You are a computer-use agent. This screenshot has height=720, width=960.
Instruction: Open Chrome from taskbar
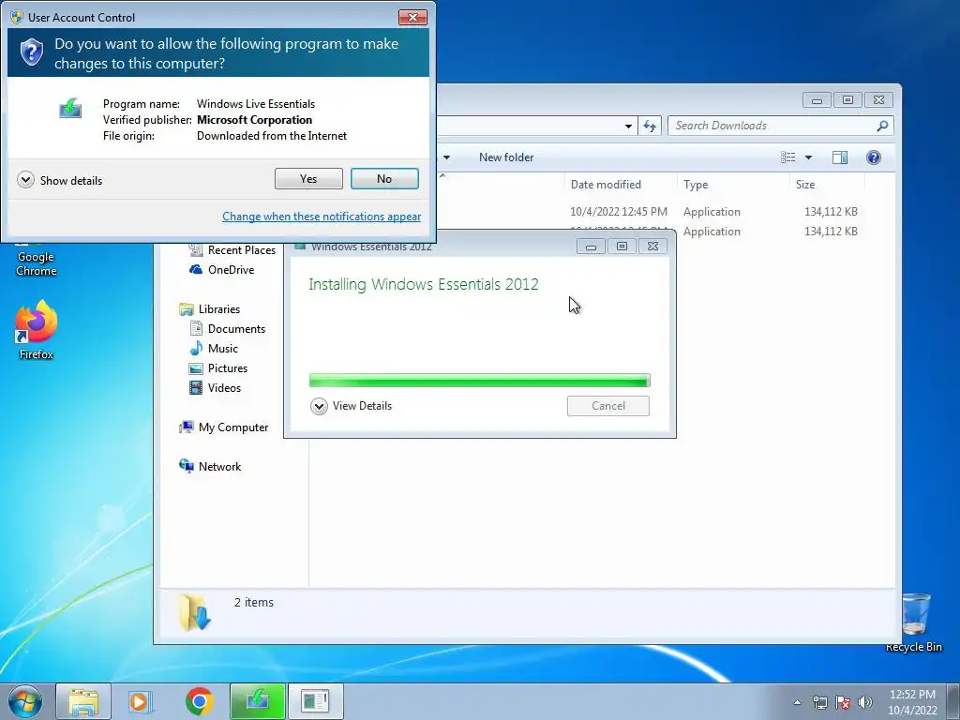[x=199, y=701]
